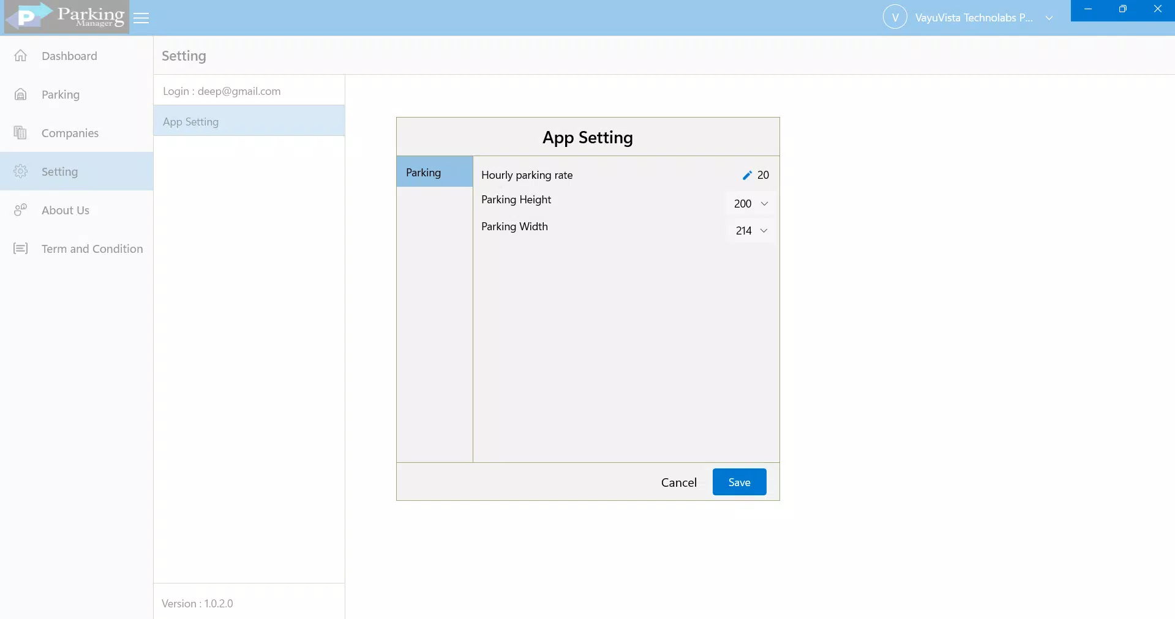1175x619 pixels.
Task: Open Dashboard from the sidebar
Action: [x=77, y=56]
